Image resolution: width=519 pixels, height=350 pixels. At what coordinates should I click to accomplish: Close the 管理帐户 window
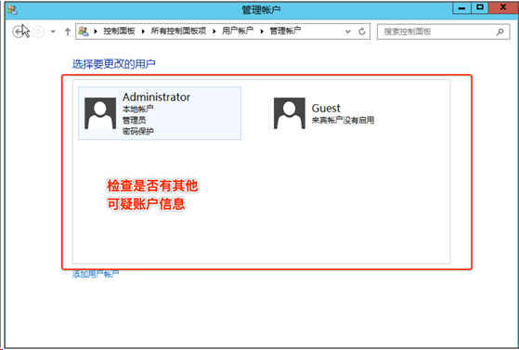503,8
